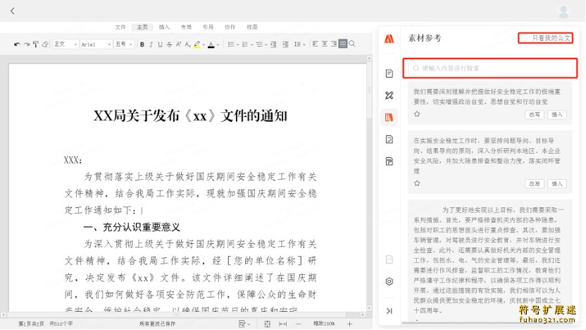Open the settings hexagon icon

[389, 281]
